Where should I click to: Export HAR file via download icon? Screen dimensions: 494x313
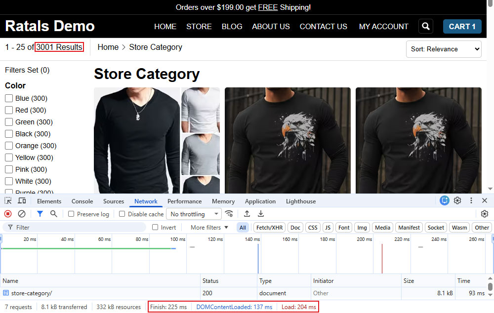(x=261, y=214)
